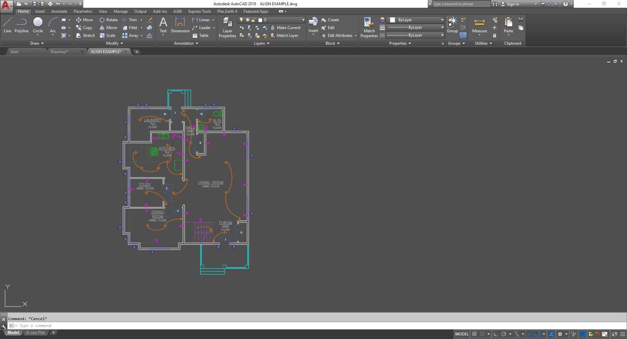This screenshot has height=339, width=627.
Task: Open the ByLayer color swatch dropdown
Action: (442, 20)
